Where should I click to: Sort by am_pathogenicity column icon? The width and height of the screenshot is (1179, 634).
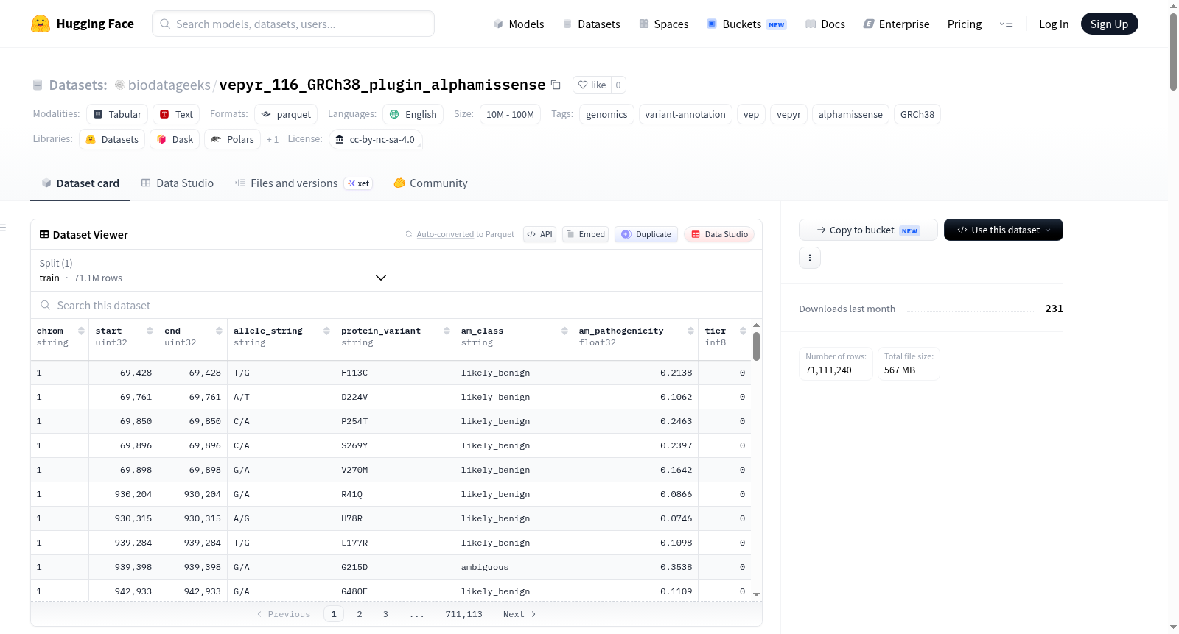pyautogui.click(x=690, y=331)
